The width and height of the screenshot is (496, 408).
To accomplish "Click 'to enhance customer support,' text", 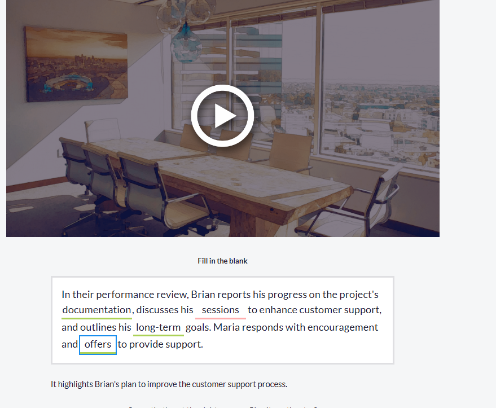I will tap(315, 310).
